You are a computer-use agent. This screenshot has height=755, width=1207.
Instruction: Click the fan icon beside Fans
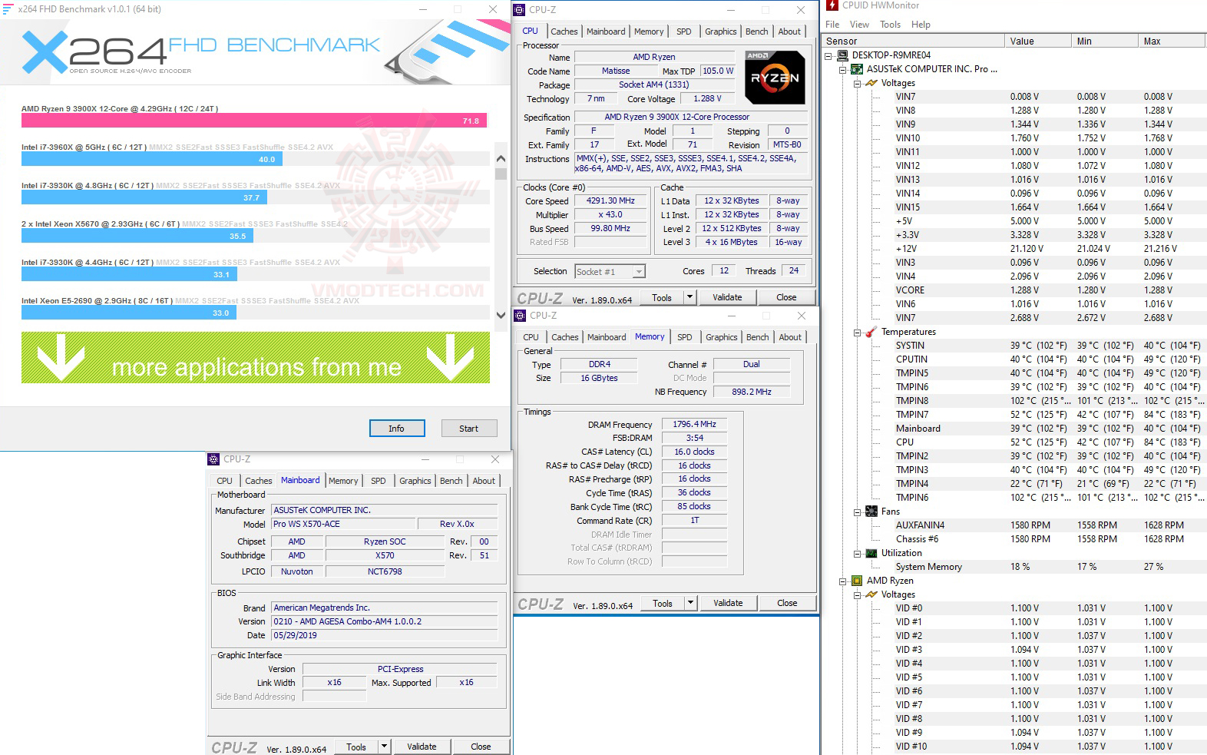(x=871, y=512)
